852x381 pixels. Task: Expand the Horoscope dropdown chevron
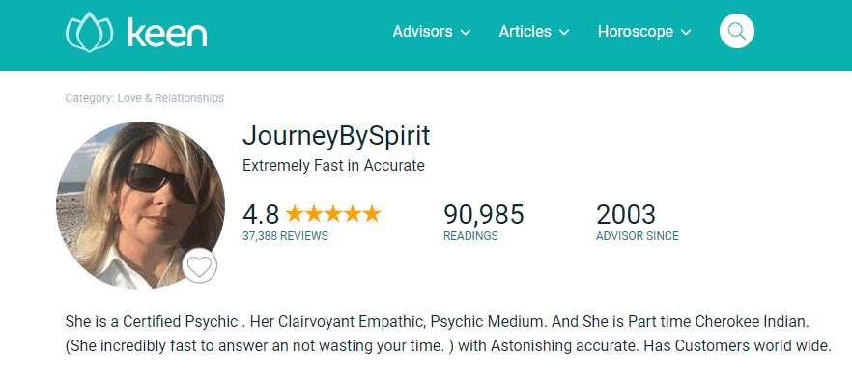click(x=686, y=33)
